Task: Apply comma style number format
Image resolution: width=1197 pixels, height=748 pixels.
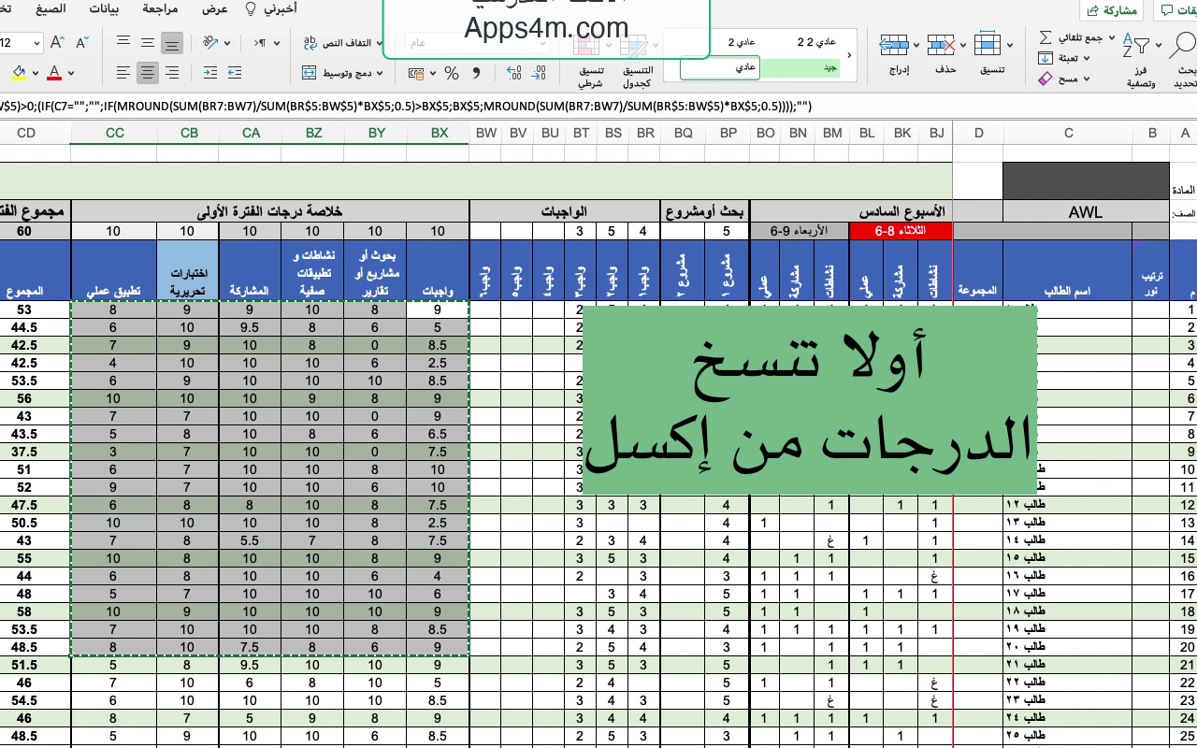Action: [477, 72]
